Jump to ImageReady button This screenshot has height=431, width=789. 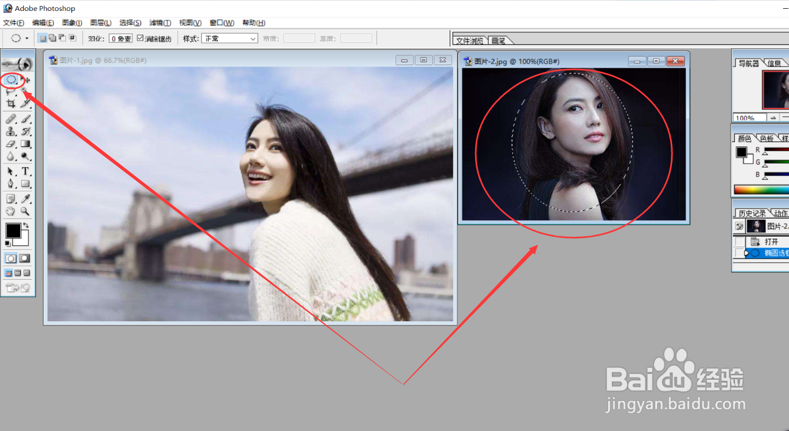(x=17, y=287)
